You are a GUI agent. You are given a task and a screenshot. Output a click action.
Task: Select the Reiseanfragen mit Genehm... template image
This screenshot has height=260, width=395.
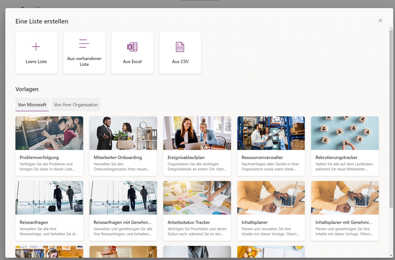(123, 198)
